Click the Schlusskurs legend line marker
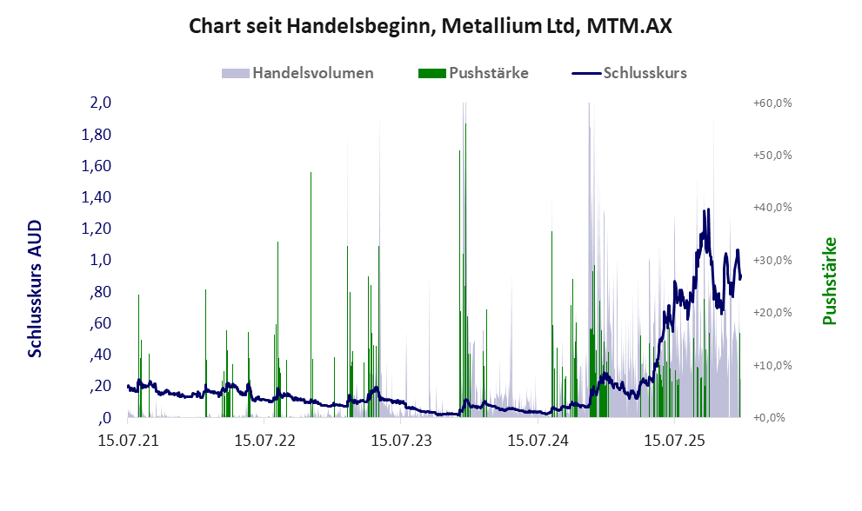The image size is (862, 511). [x=586, y=73]
